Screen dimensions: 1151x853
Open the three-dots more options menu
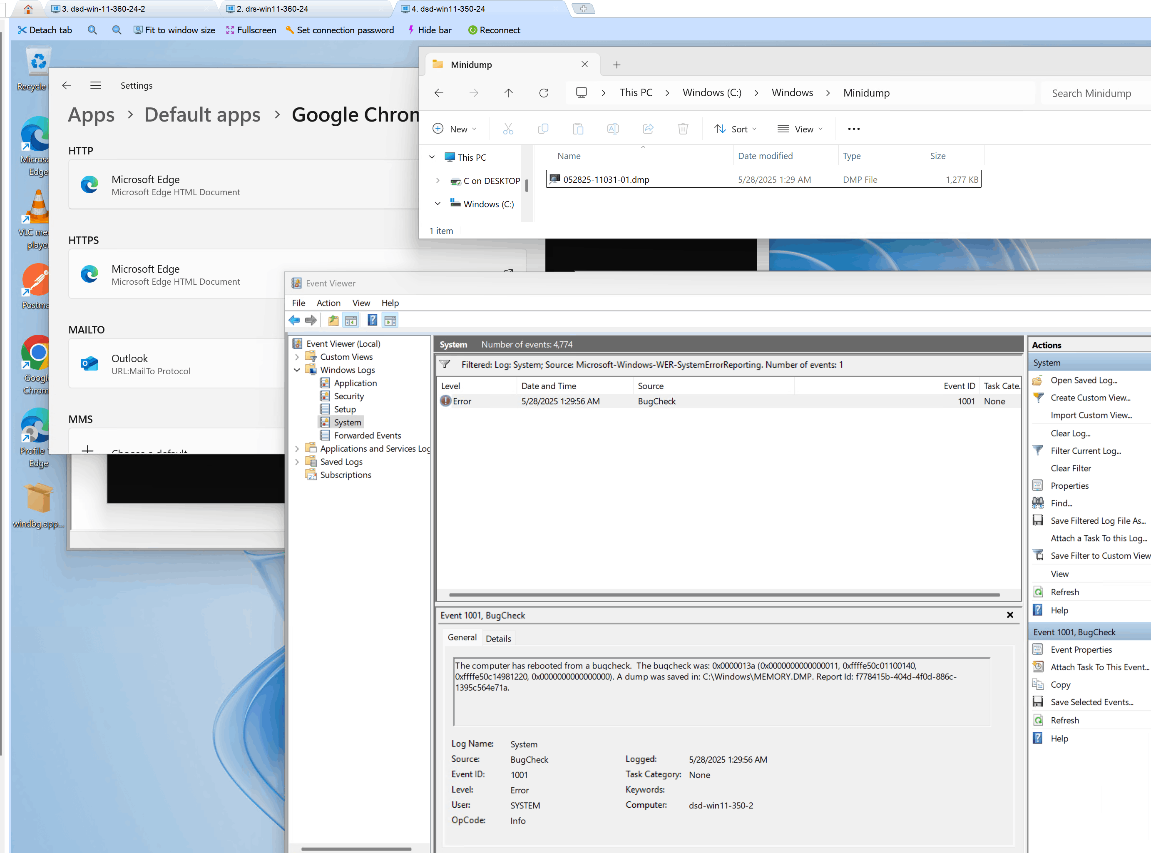pyautogui.click(x=853, y=129)
